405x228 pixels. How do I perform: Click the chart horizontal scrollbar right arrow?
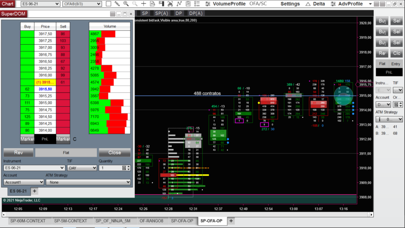pos(371,214)
